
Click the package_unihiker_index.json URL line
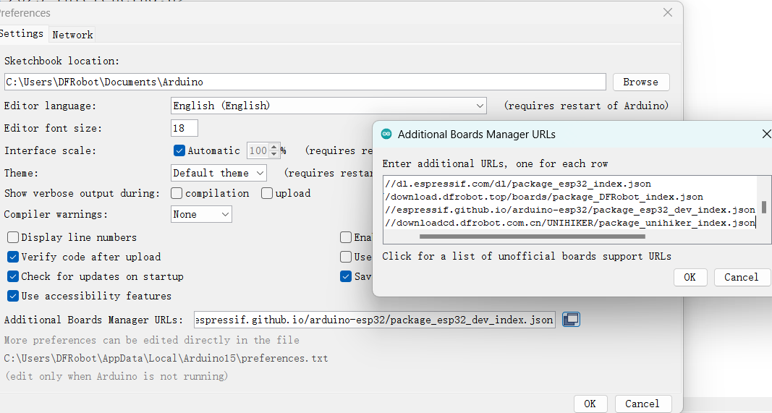(x=570, y=223)
